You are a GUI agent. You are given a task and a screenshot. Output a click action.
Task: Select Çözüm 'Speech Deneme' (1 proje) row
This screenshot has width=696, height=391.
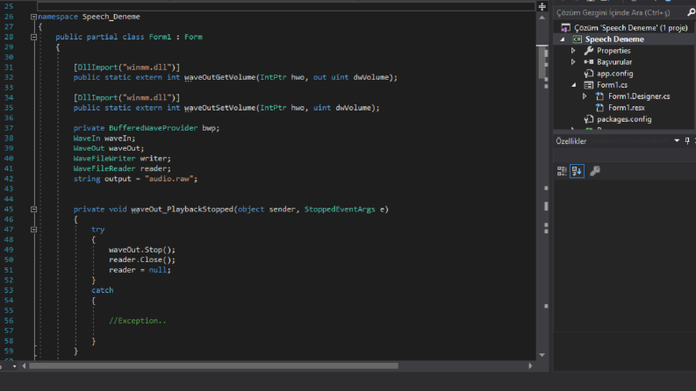(625, 28)
